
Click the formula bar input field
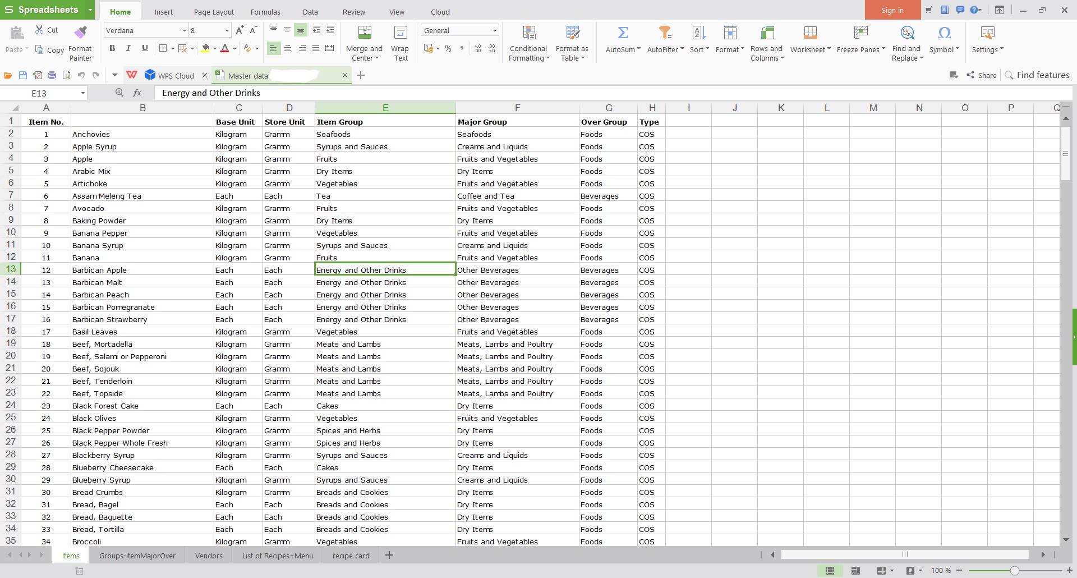point(614,93)
